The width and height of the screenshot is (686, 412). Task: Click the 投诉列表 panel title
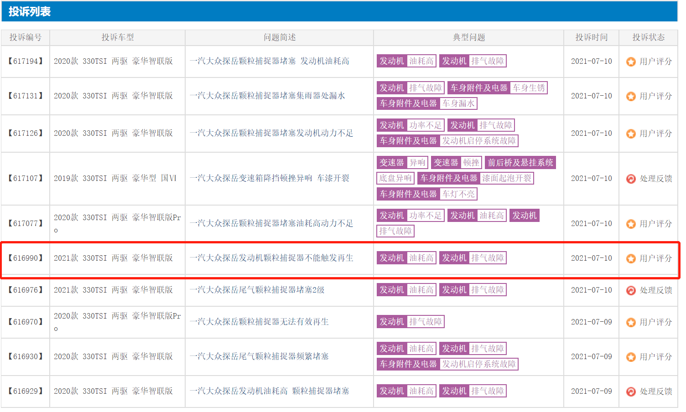[30, 11]
